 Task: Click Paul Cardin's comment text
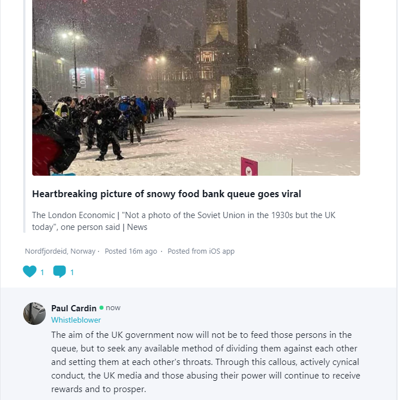[205, 362]
